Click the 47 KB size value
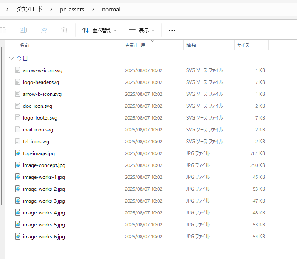The image size is (297, 259). [259, 201]
